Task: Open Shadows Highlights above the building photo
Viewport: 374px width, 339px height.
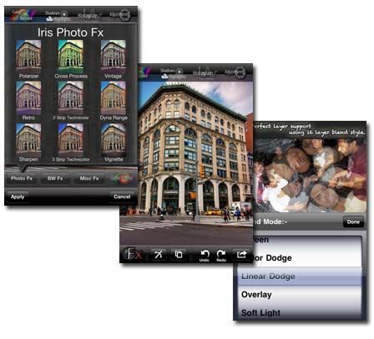Action: click(173, 73)
